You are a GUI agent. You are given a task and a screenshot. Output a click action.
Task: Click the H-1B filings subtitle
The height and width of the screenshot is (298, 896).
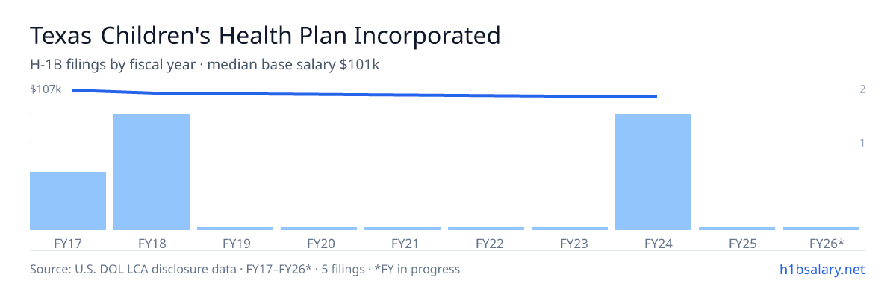(x=205, y=65)
